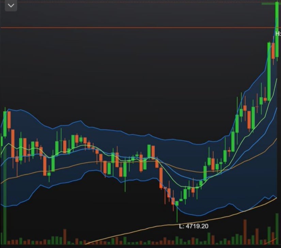The height and width of the screenshot is (248, 281).
Task: Select the long orange candle at the sharp mid-chart drop
Action: 161,178
